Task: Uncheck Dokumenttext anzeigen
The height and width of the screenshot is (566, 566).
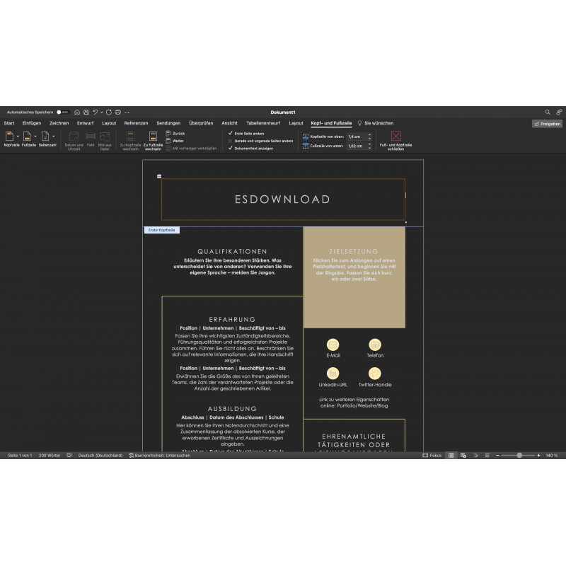Action: (230, 149)
